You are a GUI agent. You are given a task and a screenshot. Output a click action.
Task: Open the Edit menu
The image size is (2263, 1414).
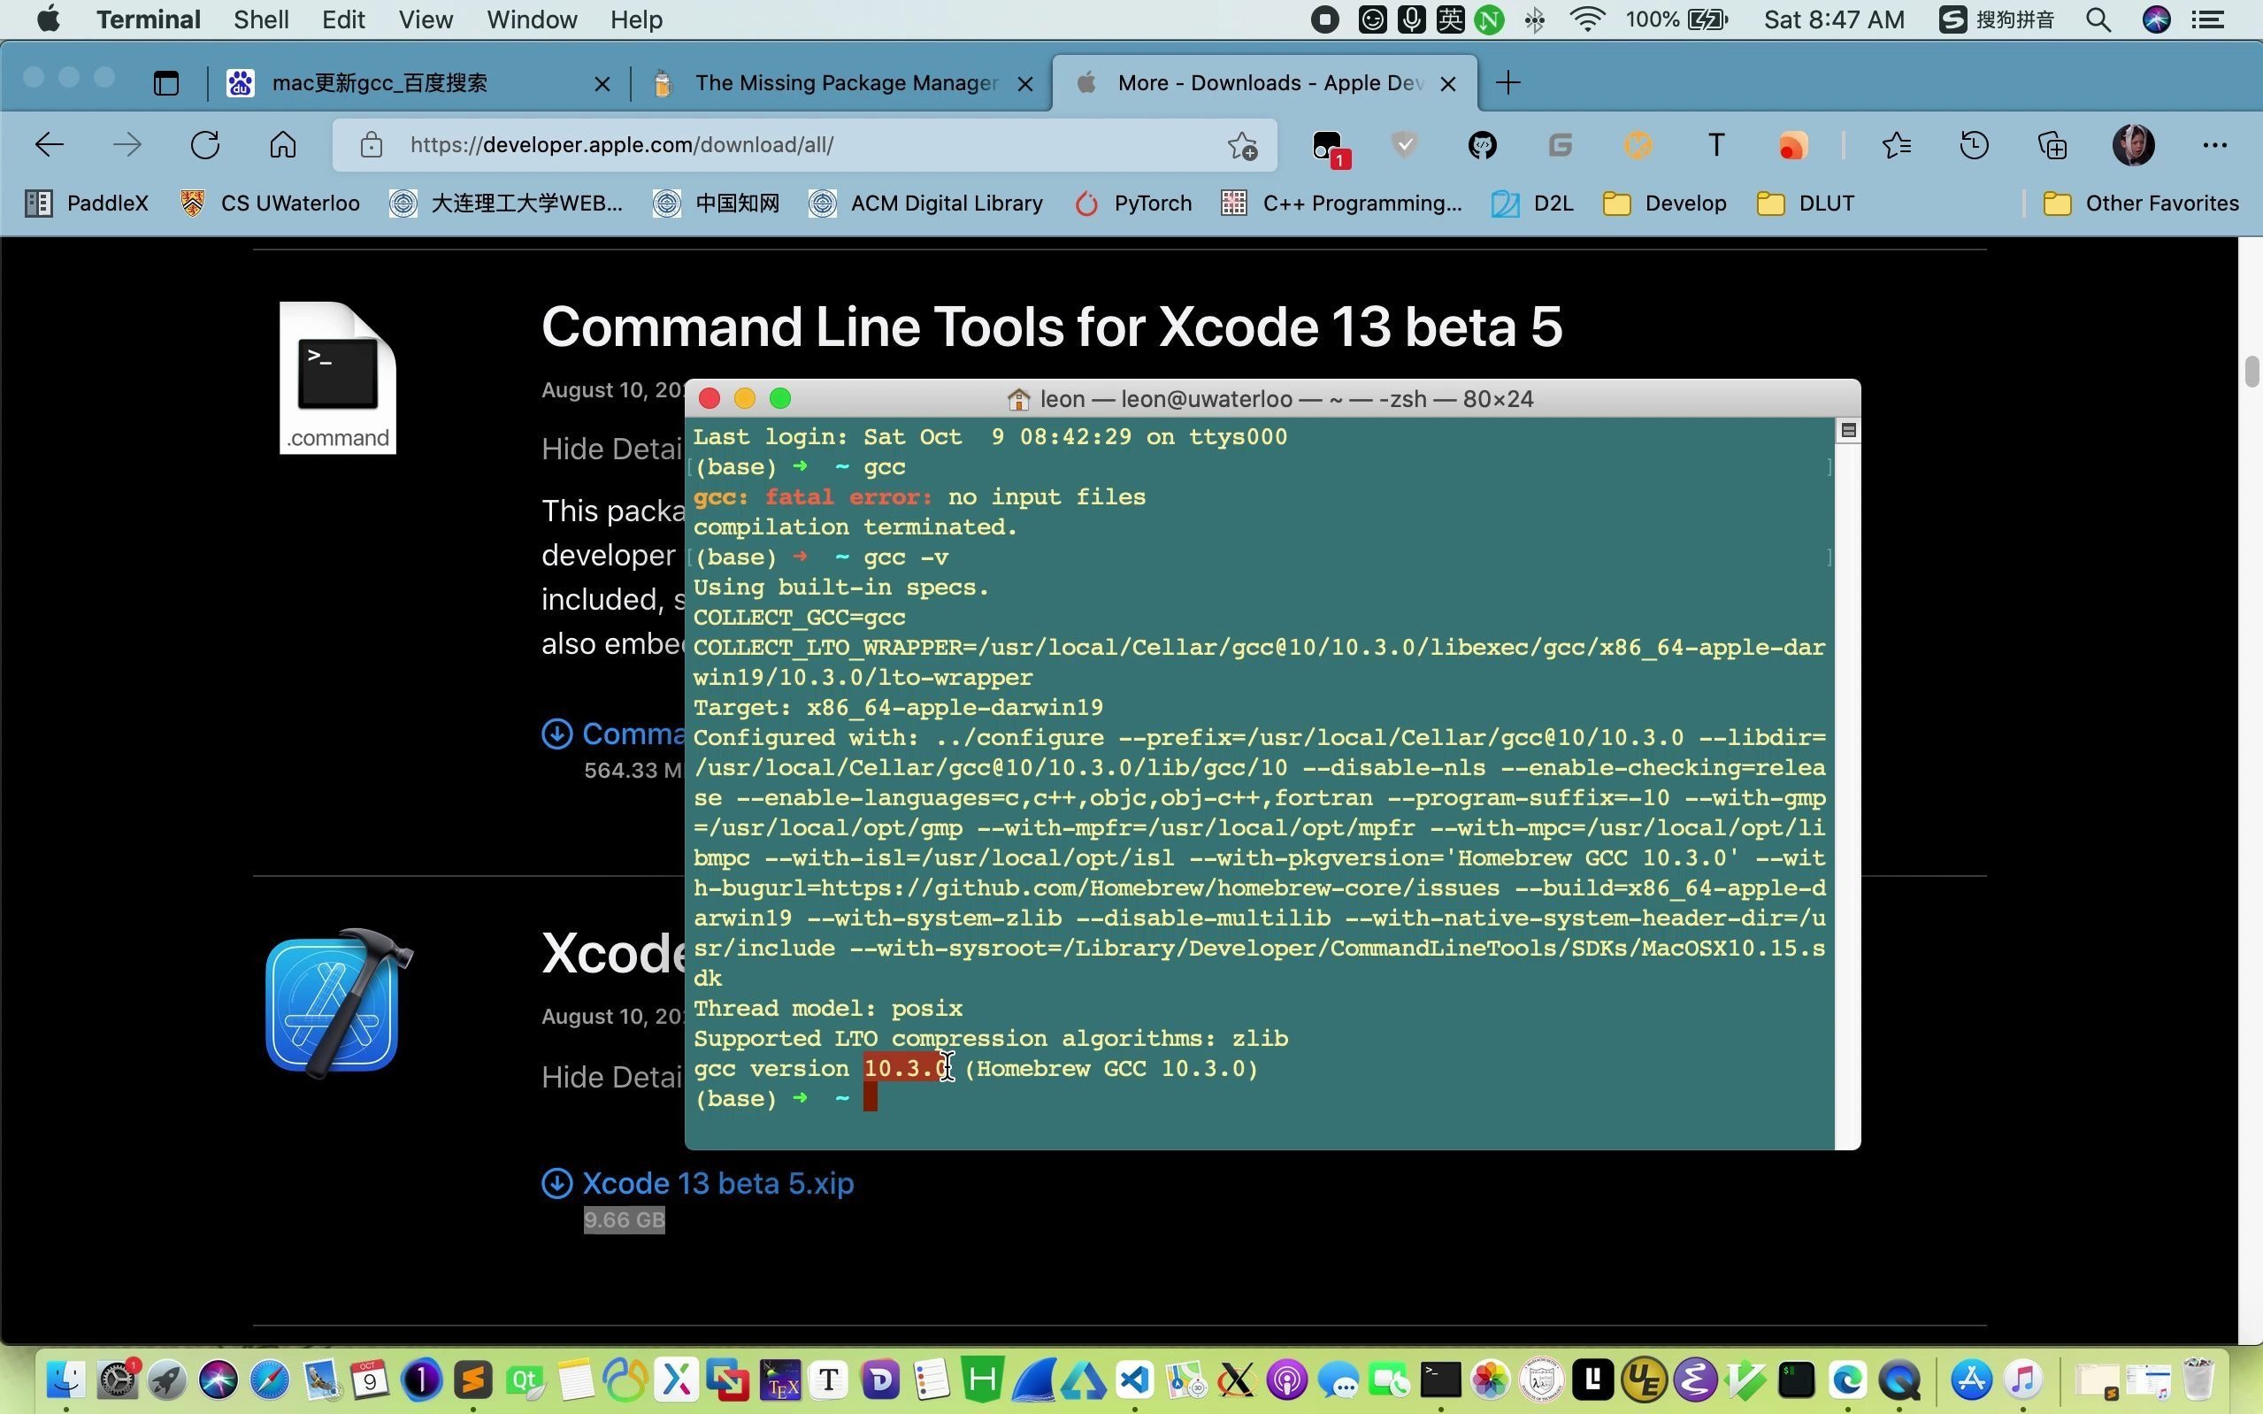pyautogui.click(x=343, y=19)
